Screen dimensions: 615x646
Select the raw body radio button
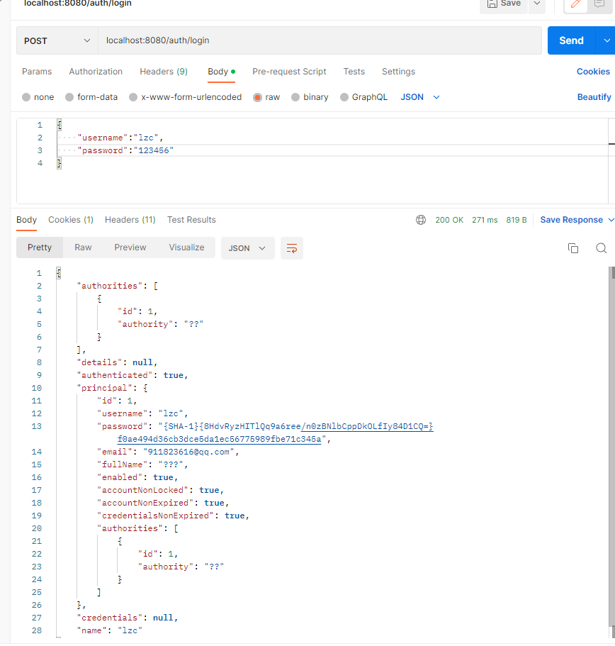pos(258,97)
